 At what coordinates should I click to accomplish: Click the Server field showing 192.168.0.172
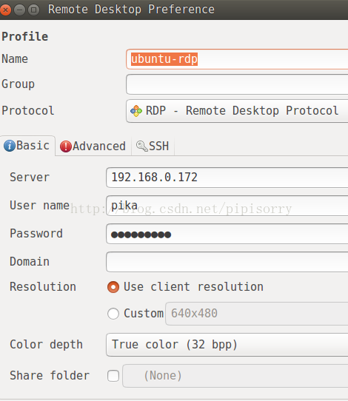227,178
